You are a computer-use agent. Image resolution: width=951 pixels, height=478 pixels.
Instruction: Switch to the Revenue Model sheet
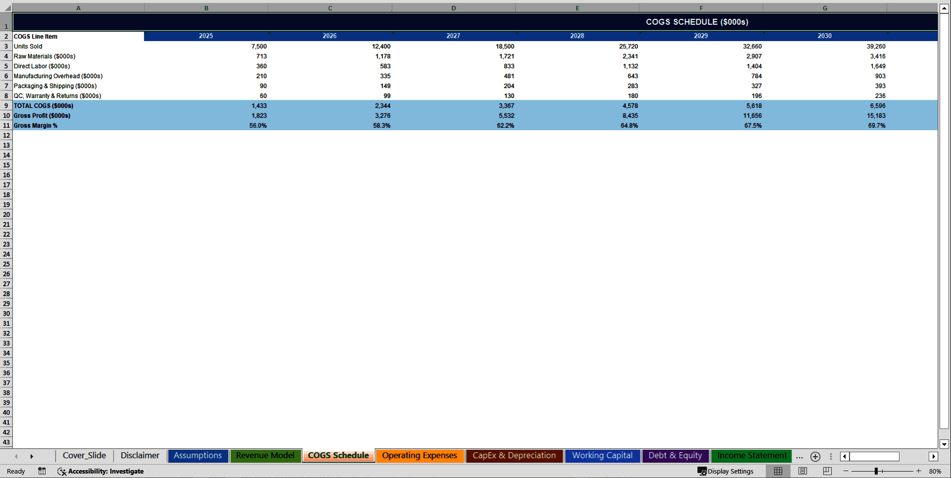click(x=265, y=455)
